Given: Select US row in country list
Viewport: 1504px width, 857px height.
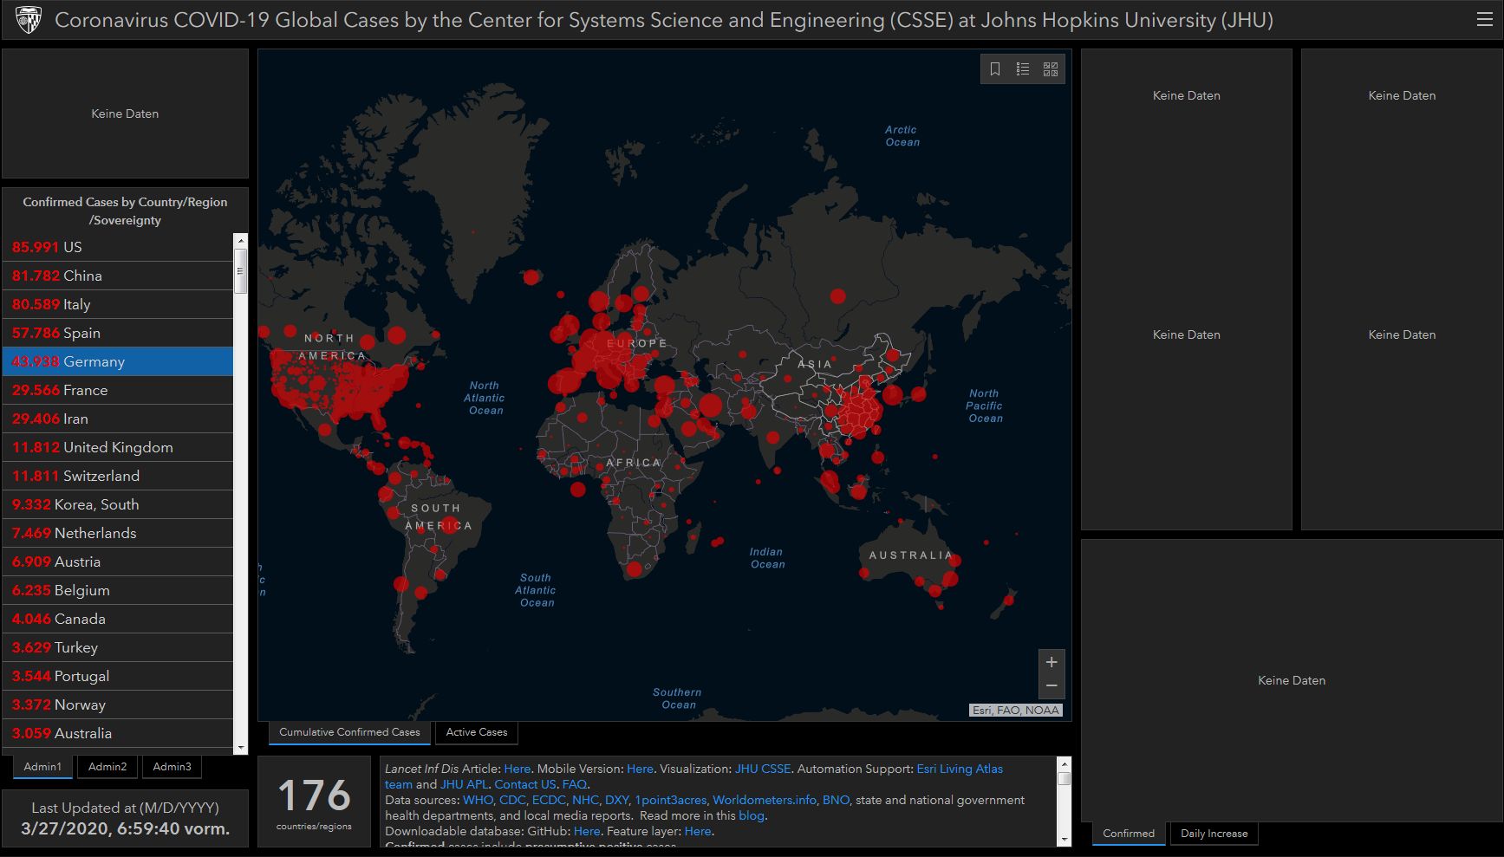Looking at the screenshot, I should (x=118, y=247).
